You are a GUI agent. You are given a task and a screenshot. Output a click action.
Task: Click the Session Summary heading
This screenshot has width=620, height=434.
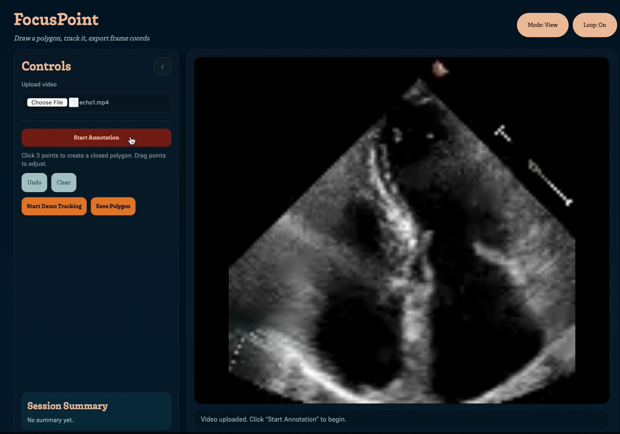click(x=68, y=406)
